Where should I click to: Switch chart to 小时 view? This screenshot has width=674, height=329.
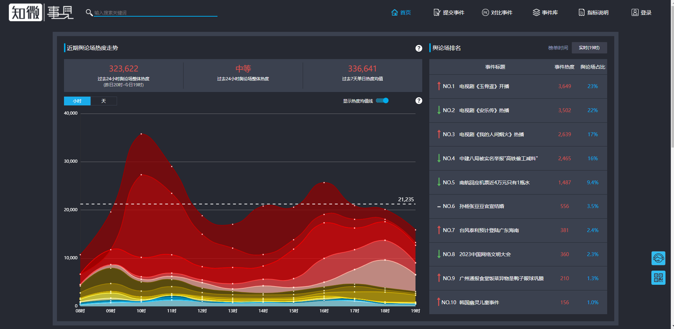(x=77, y=101)
